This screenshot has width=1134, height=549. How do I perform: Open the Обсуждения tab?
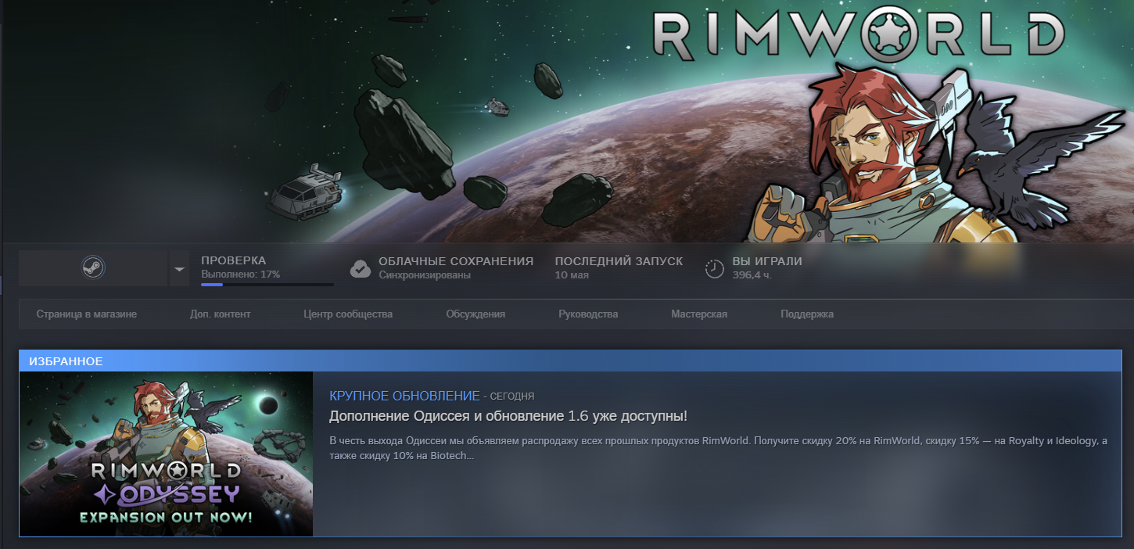point(475,314)
